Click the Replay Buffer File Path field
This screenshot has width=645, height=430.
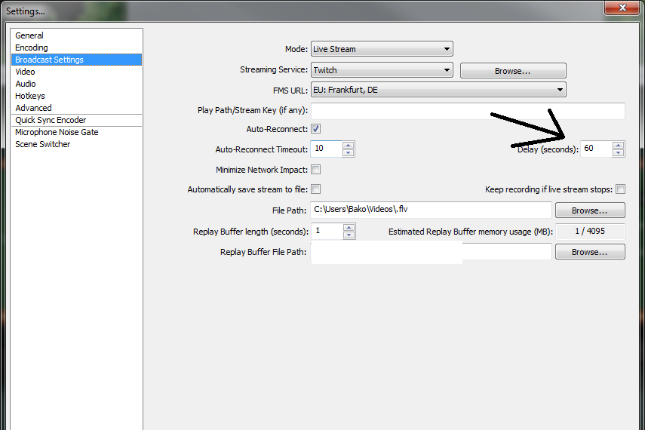(431, 251)
